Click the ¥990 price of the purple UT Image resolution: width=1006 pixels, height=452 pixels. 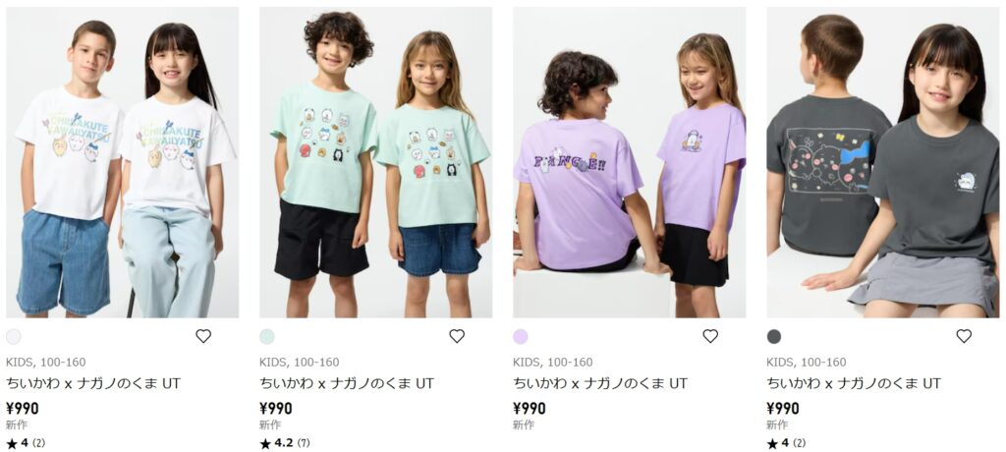pos(530,409)
